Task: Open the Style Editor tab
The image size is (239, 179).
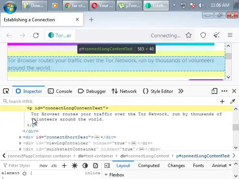Action: pos(158,91)
